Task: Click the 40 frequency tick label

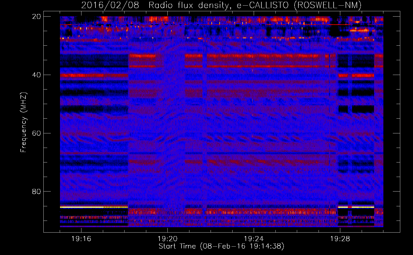Action: [37, 75]
